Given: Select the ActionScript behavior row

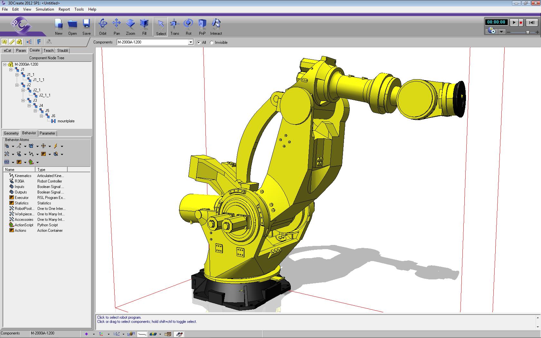Looking at the screenshot, I should tap(33, 225).
